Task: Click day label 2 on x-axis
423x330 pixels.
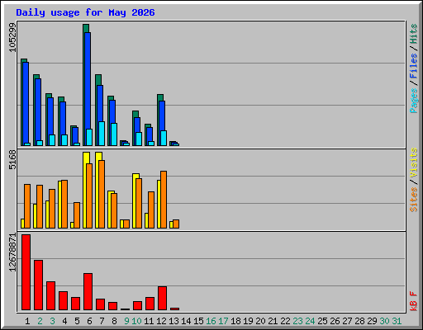Action: click(x=40, y=321)
